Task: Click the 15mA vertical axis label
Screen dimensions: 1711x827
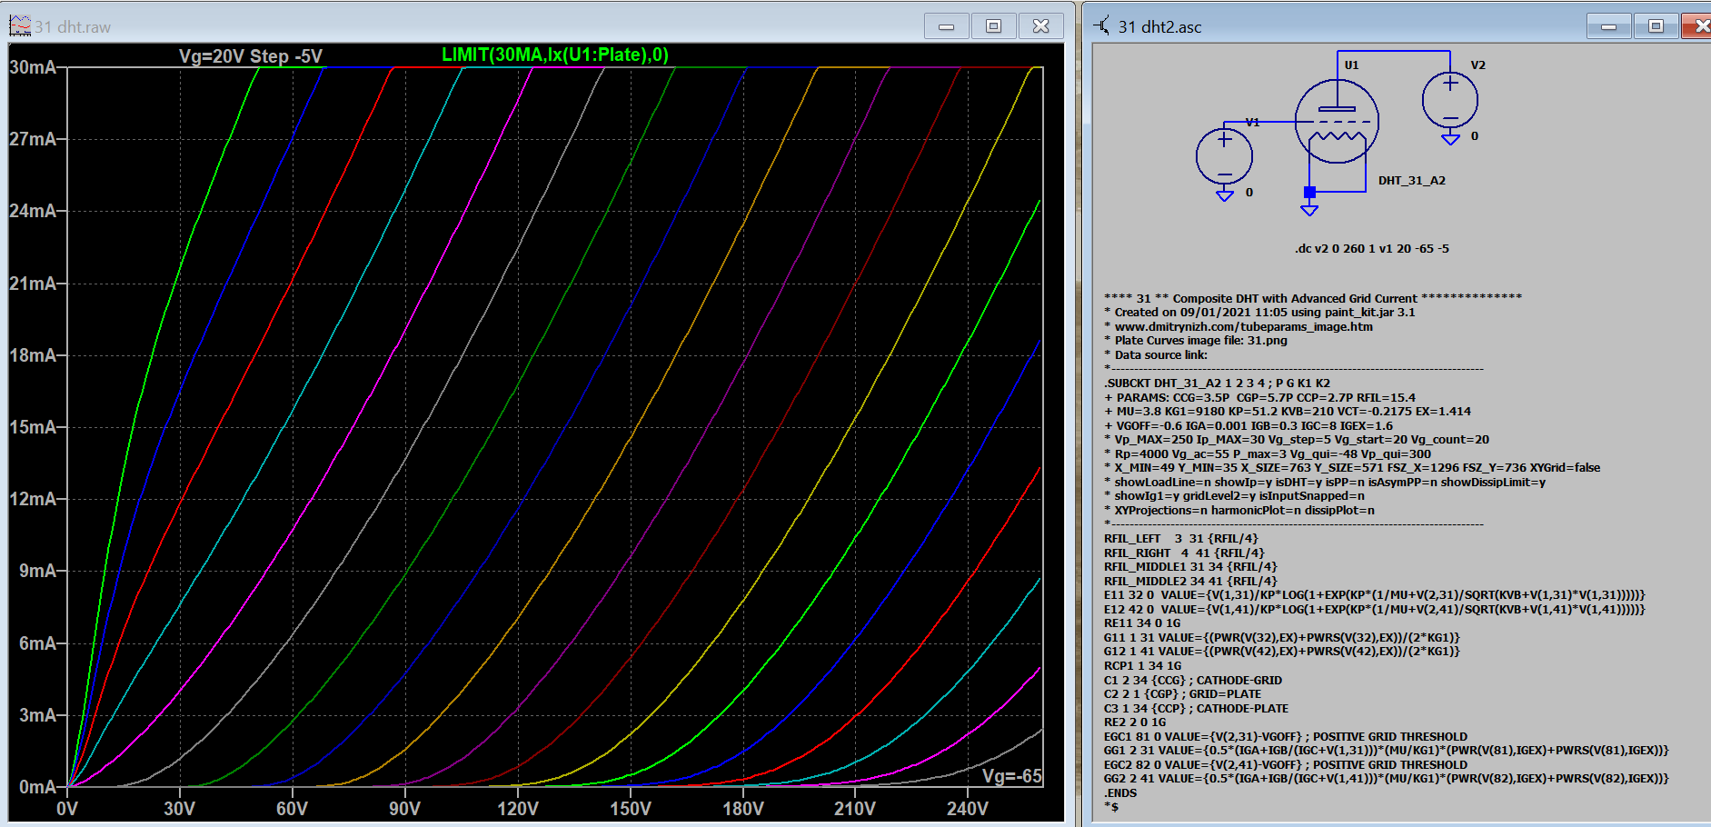Action: pyautogui.click(x=33, y=427)
